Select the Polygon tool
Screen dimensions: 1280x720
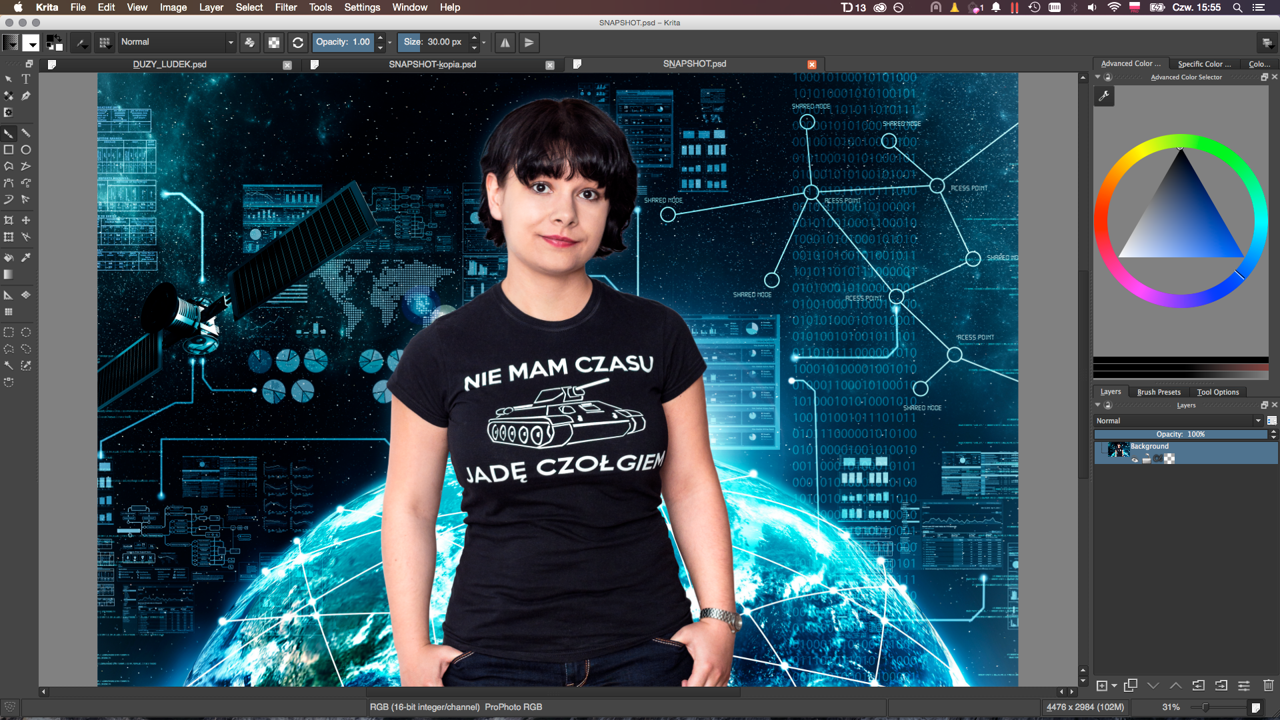click(9, 166)
